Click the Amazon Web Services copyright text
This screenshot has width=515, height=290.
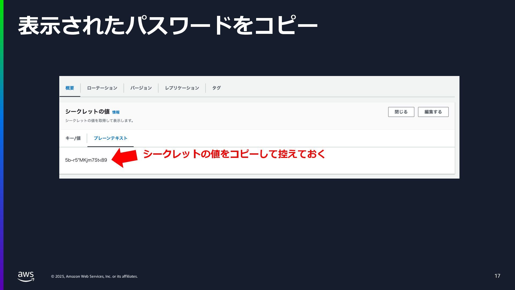click(94, 277)
